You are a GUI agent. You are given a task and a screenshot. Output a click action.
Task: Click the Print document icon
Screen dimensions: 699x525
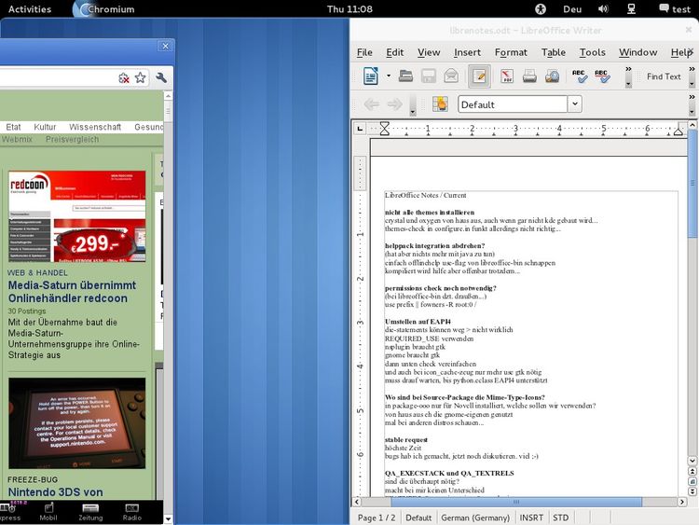click(529, 76)
